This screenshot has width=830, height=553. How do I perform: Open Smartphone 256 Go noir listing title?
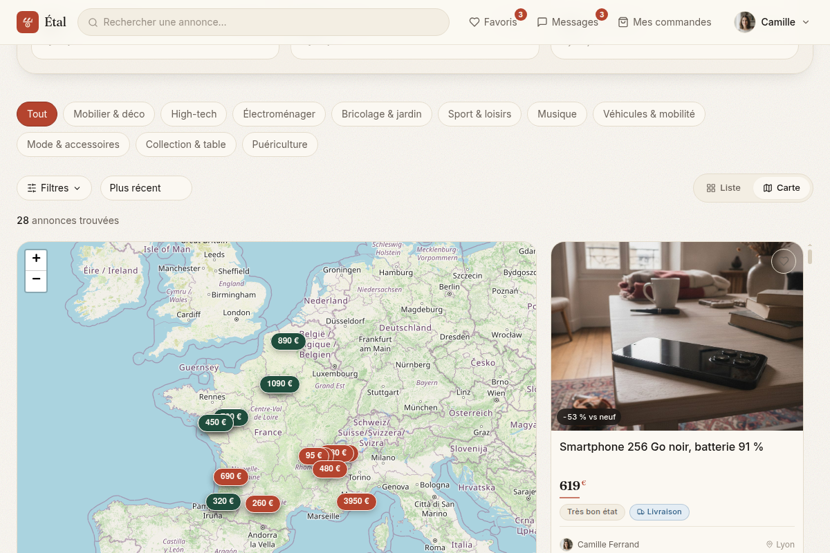661,447
